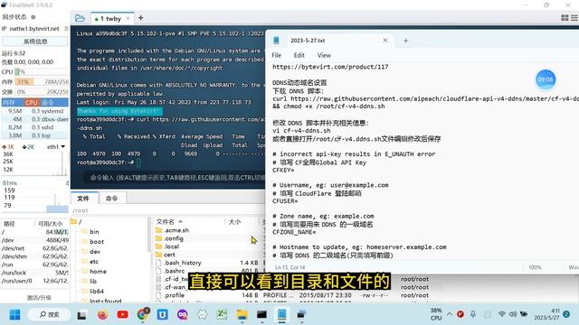Click the 激活/升级 link
Screen dimensions: 579x325
pos(38,297)
